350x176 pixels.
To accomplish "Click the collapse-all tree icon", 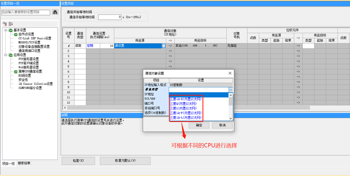I will pos(11,24).
